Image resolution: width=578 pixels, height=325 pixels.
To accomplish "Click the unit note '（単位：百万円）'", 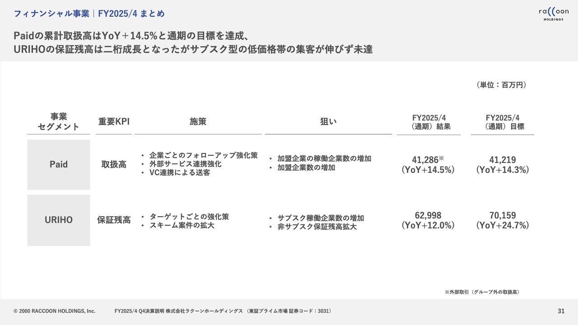I will (x=502, y=85).
